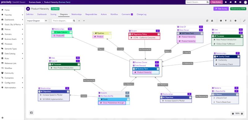Click the Take Survey button
The image size is (248, 120).
click(x=221, y=9)
